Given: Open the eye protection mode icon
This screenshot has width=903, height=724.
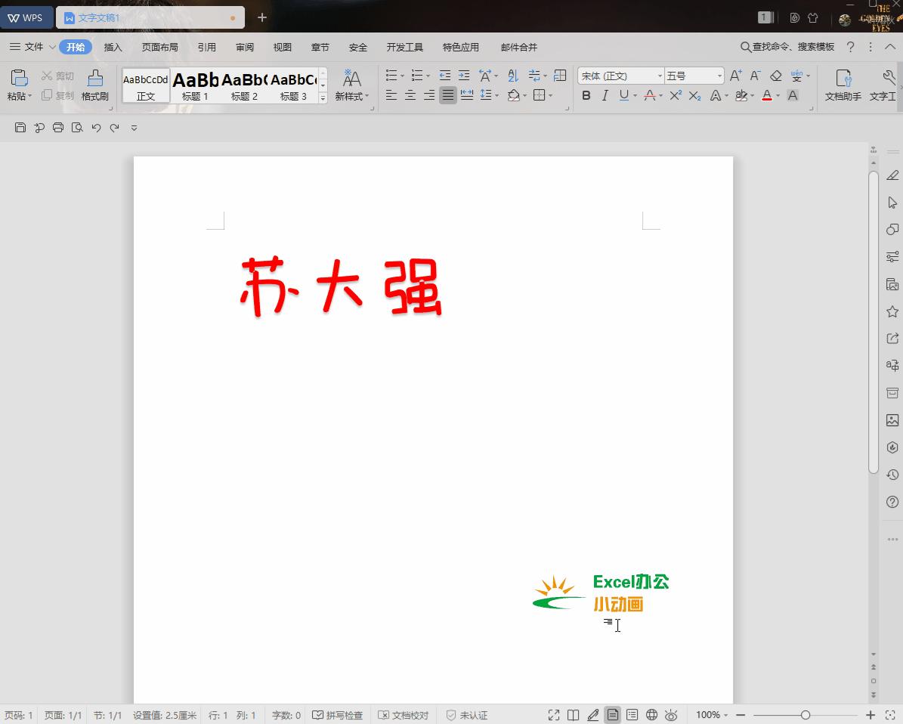Looking at the screenshot, I should point(670,715).
